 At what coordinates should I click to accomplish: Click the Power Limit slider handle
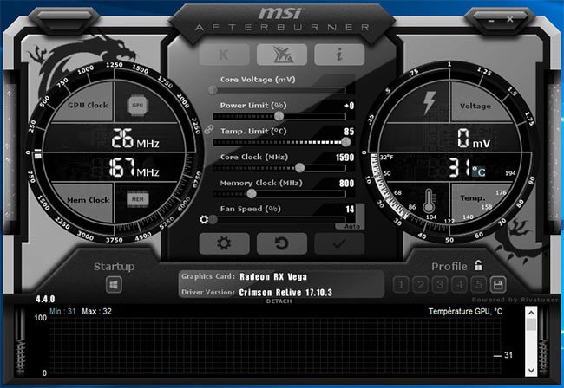tap(279, 115)
